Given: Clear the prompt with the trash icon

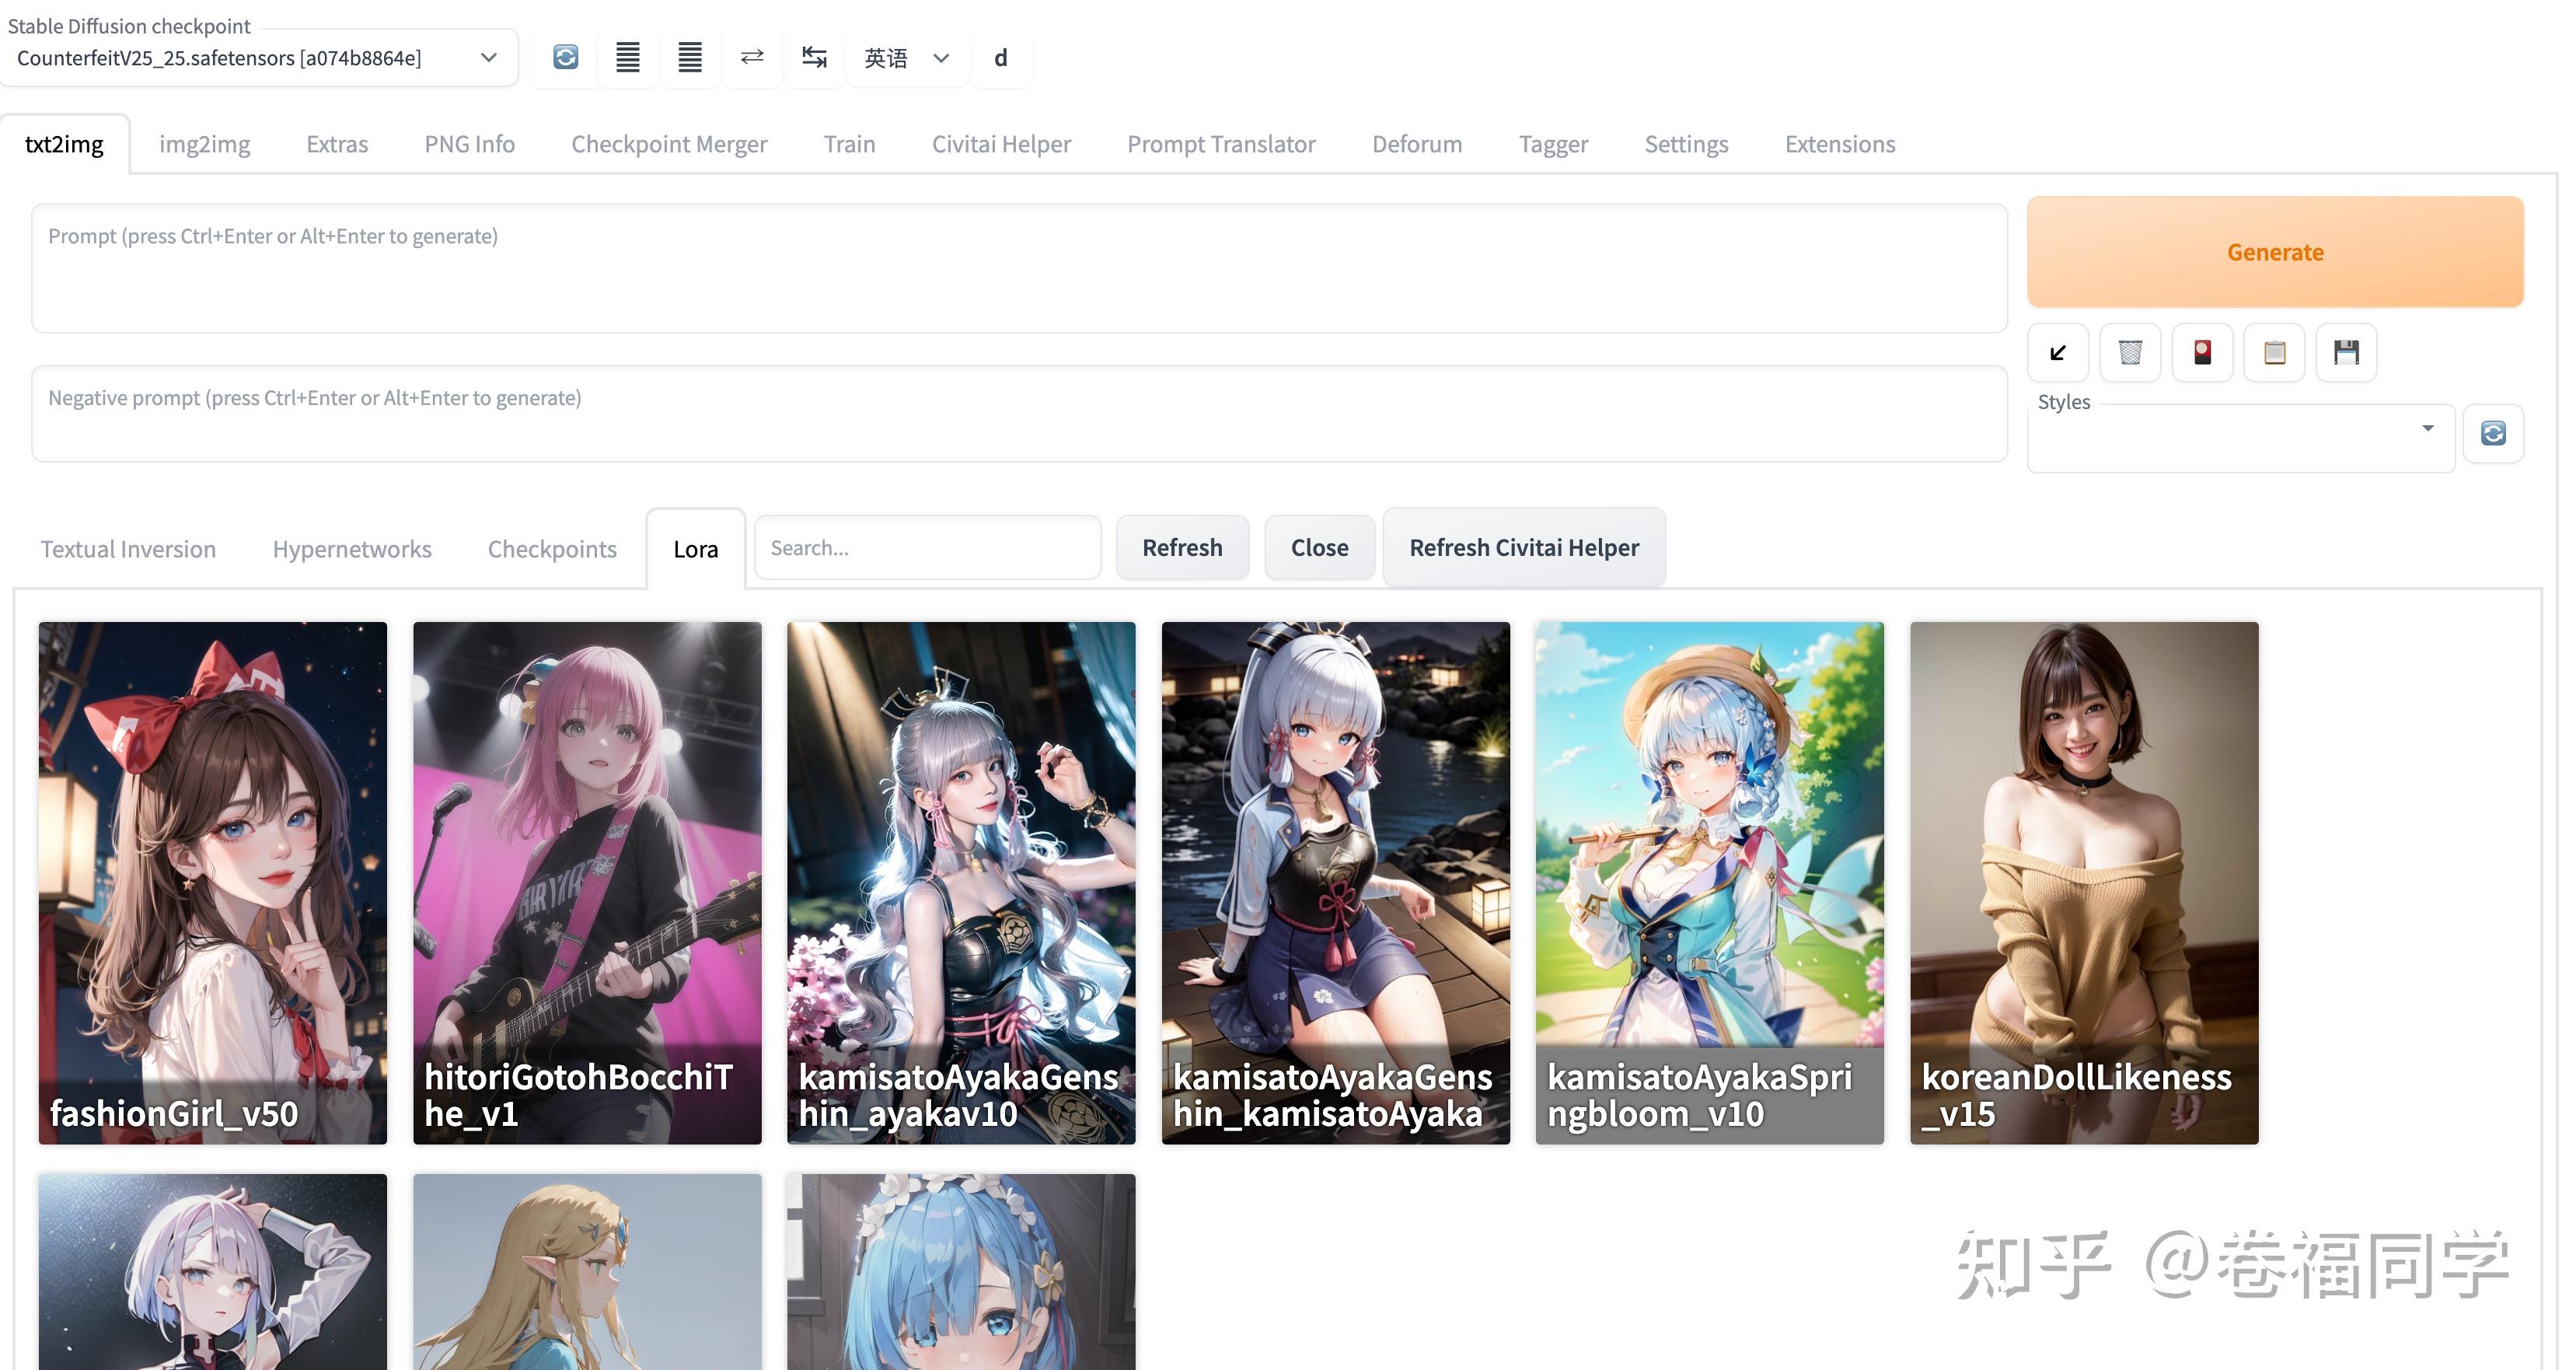Looking at the screenshot, I should click(2130, 353).
